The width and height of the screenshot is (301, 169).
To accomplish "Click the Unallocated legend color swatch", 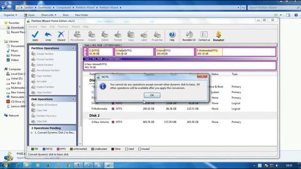I will click(x=93, y=149).
